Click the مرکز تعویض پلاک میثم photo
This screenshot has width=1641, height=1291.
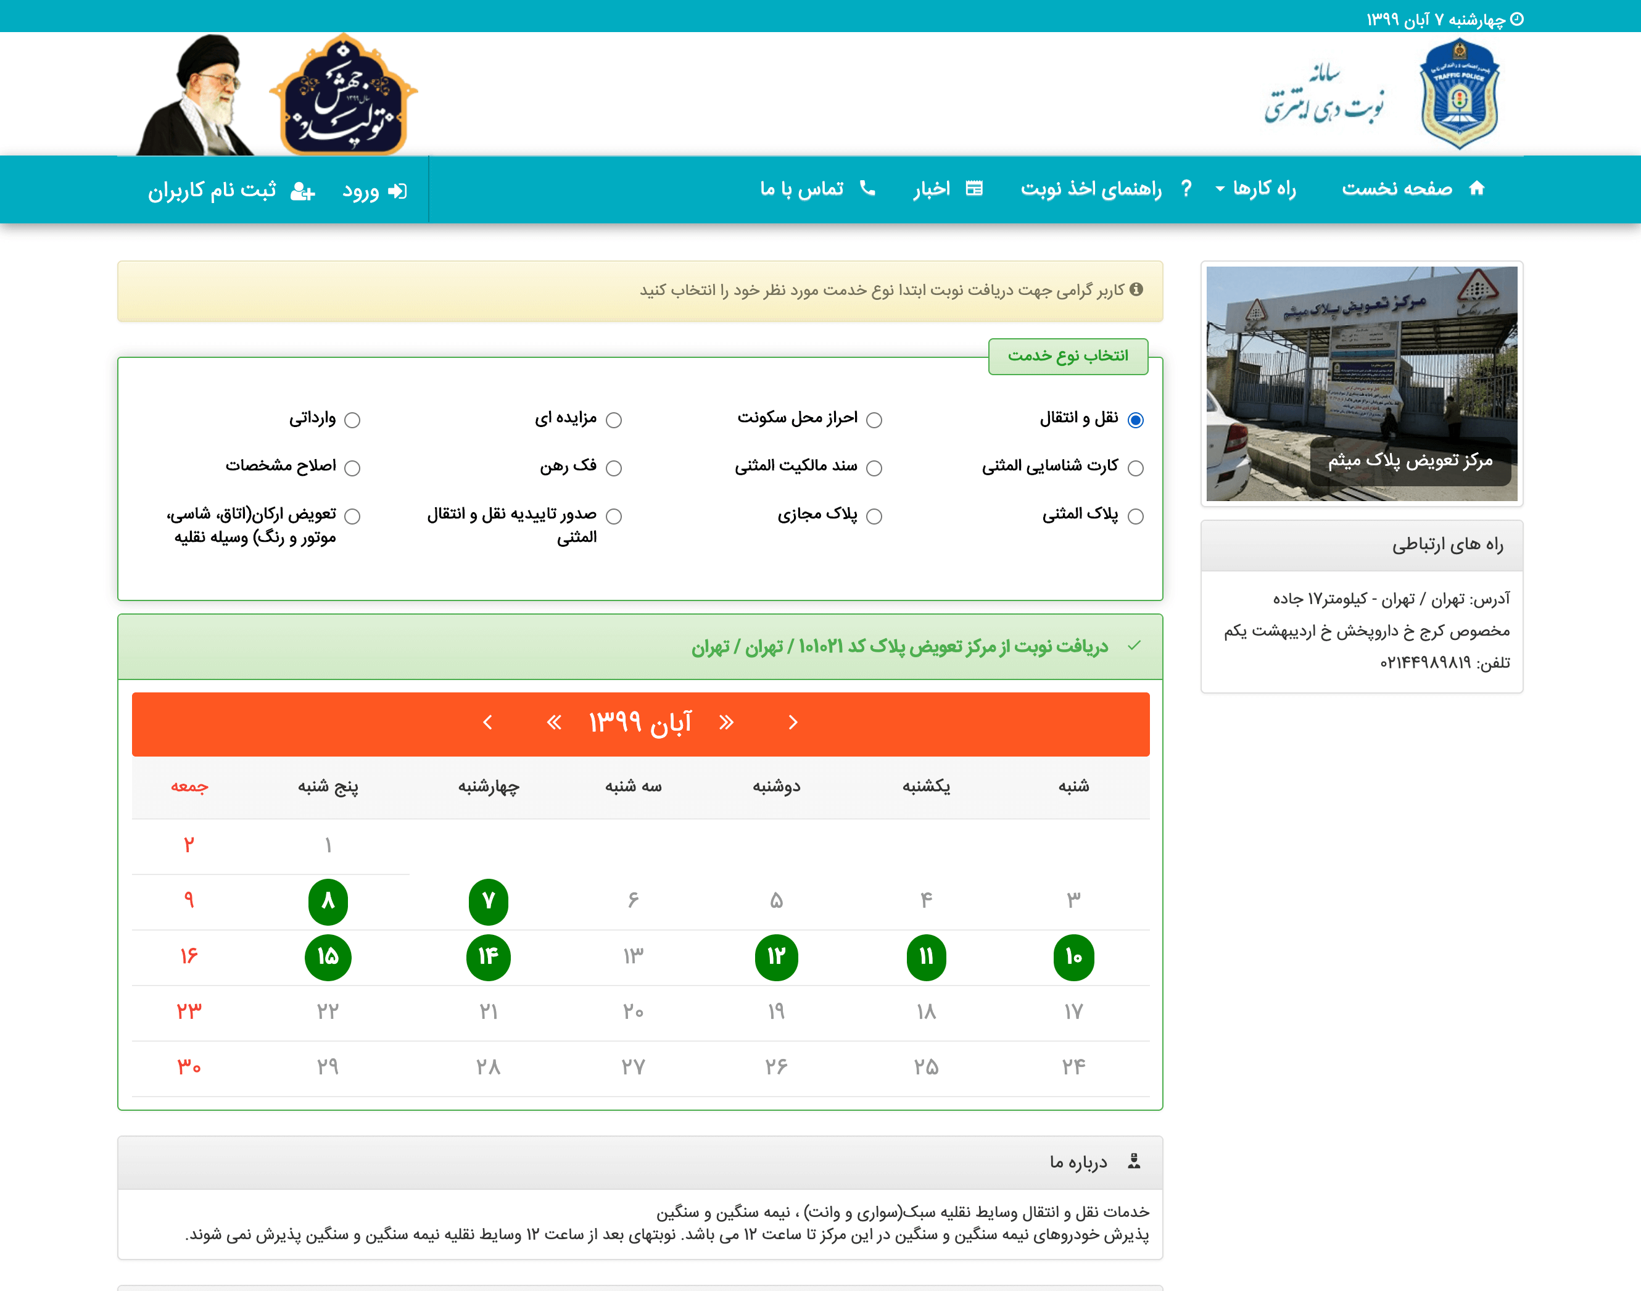(x=1362, y=383)
